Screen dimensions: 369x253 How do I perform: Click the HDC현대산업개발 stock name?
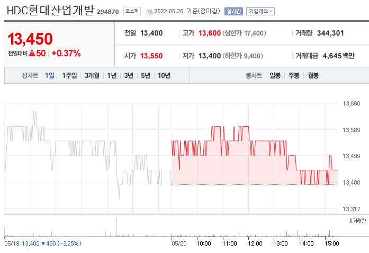[51, 11]
